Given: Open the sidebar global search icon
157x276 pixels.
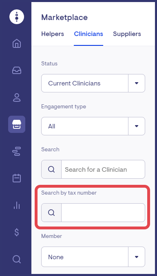Looking at the screenshot, I should pyautogui.click(x=17, y=259).
